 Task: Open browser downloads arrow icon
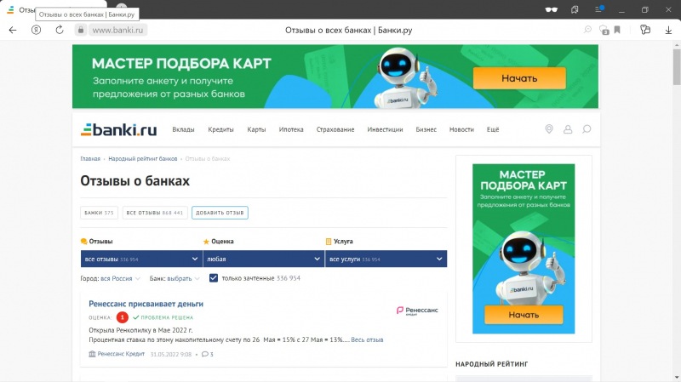(x=668, y=30)
